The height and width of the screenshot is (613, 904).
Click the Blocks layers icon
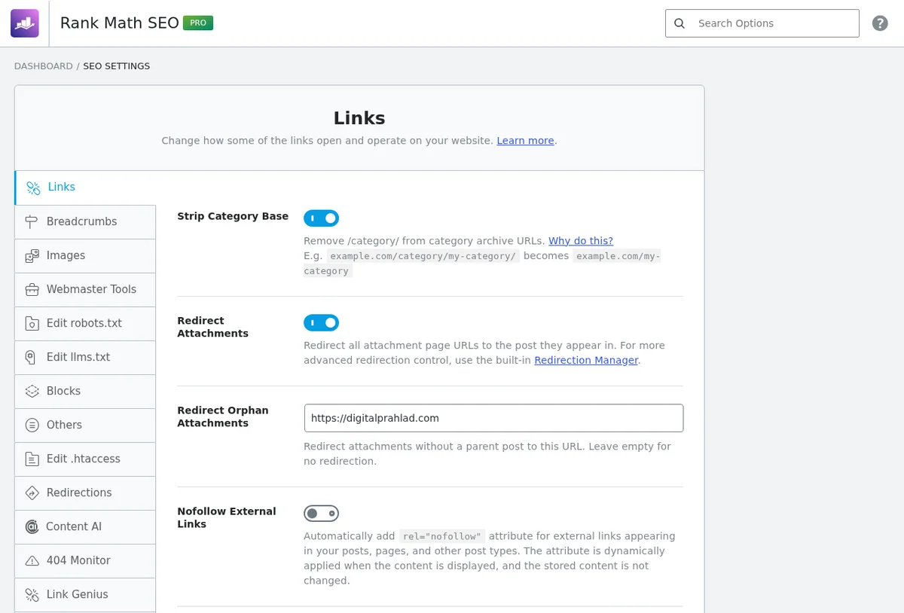tap(32, 392)
